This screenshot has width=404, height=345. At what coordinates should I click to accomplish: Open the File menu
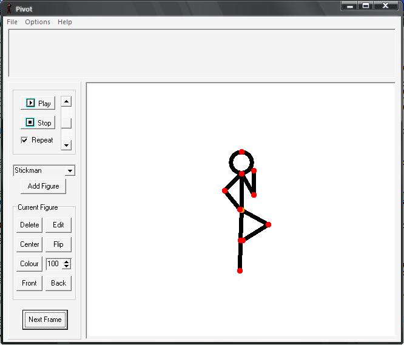click(x=12, y=22)
